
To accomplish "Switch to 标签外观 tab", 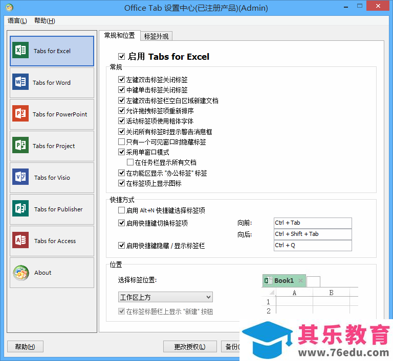I will coord(156,36).
